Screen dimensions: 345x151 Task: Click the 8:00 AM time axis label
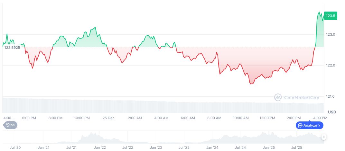click(x=214, y=118)
